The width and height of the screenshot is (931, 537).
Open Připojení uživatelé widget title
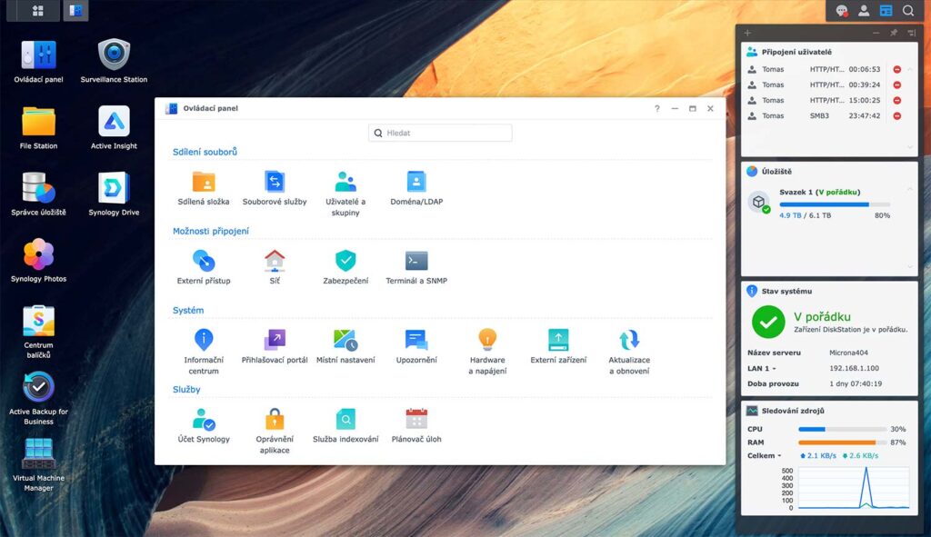[796, 52]
